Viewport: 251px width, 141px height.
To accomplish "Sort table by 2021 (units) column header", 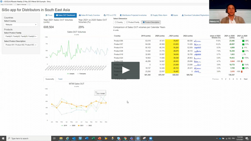I will point(173,36).
